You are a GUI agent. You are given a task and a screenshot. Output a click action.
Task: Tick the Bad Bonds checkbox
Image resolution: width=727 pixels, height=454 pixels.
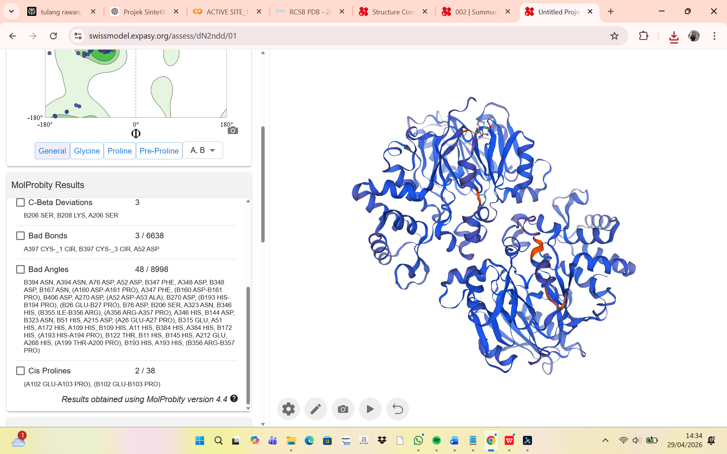tap(20, 236)
